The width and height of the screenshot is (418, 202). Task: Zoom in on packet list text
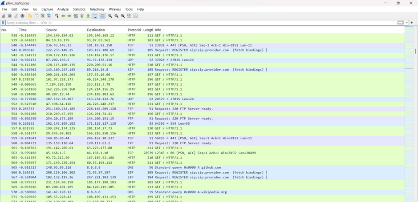coord(110,16)
